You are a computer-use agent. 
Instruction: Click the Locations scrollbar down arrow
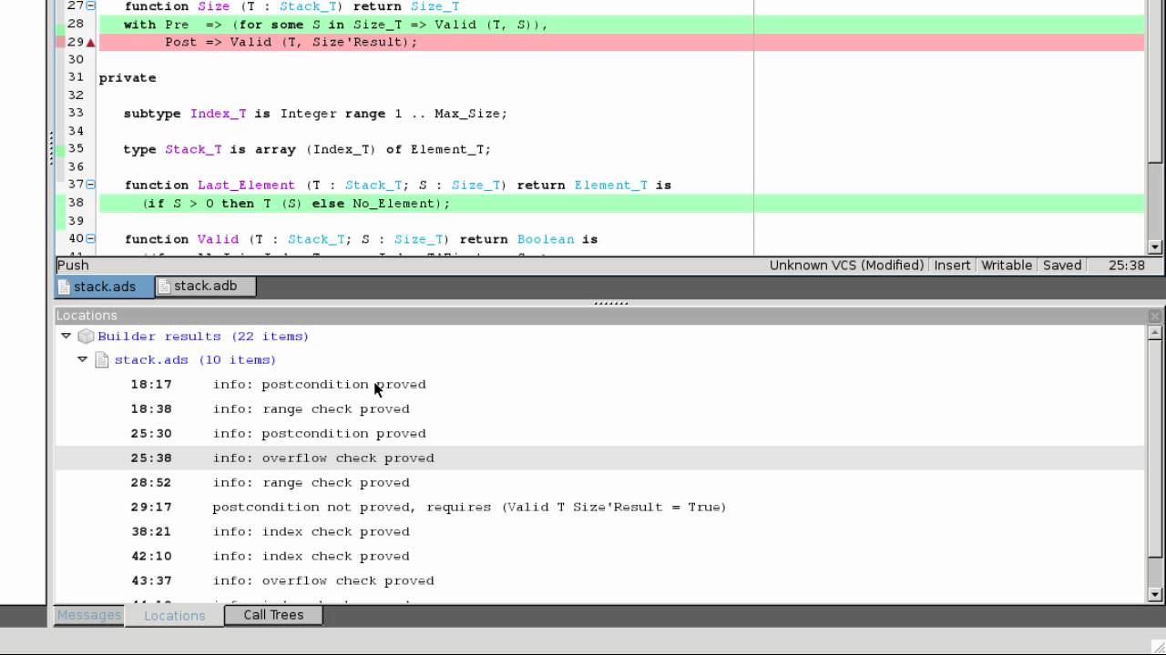1155,594
